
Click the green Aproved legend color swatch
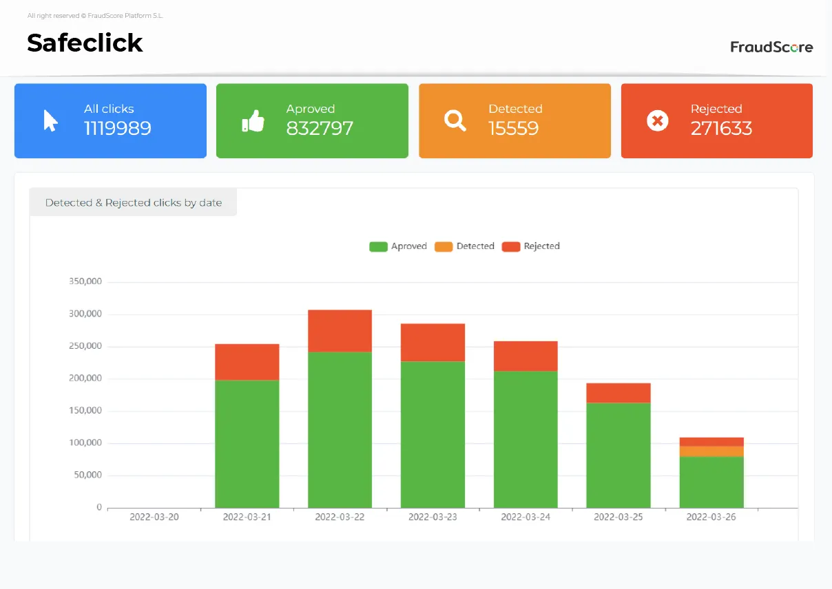click(378, 246)
